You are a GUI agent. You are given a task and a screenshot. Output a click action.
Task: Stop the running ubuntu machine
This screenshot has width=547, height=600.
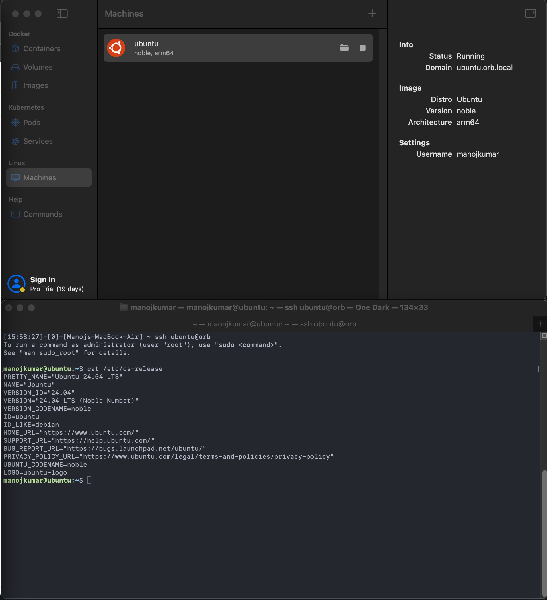point(362,48)
